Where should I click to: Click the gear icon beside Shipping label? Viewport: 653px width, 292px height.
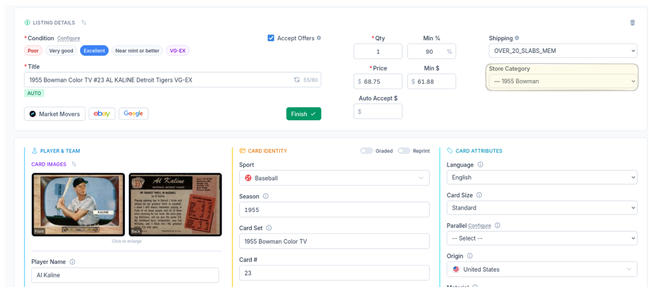pos(517,38)
